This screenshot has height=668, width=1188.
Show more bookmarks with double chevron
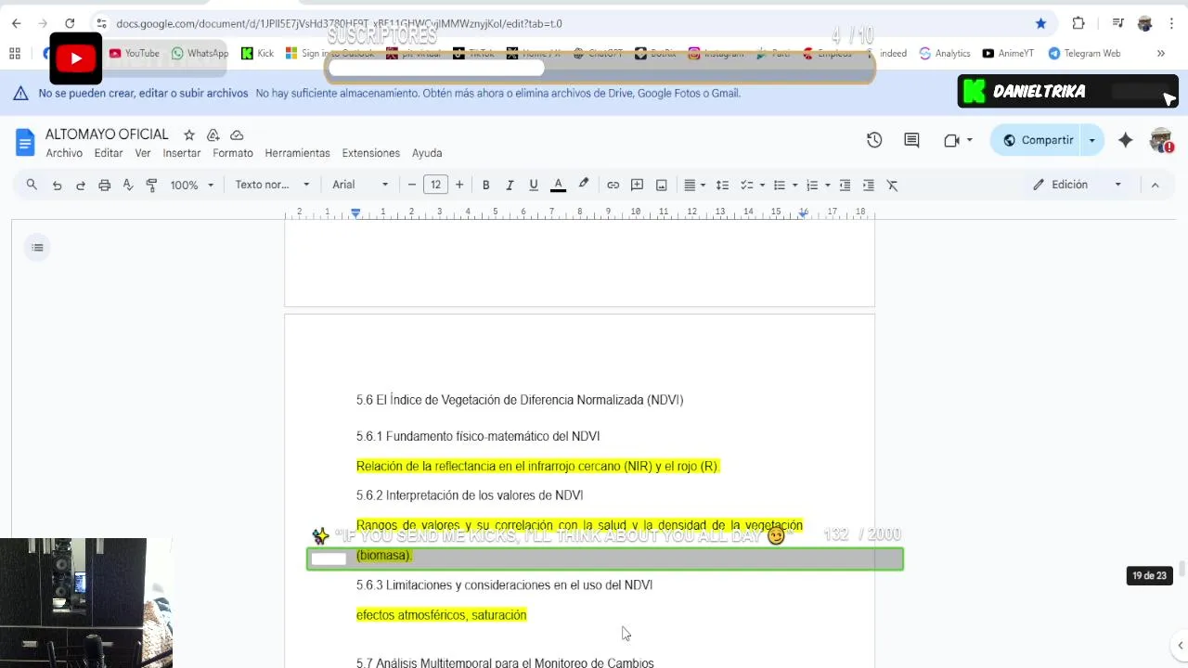1161,54
